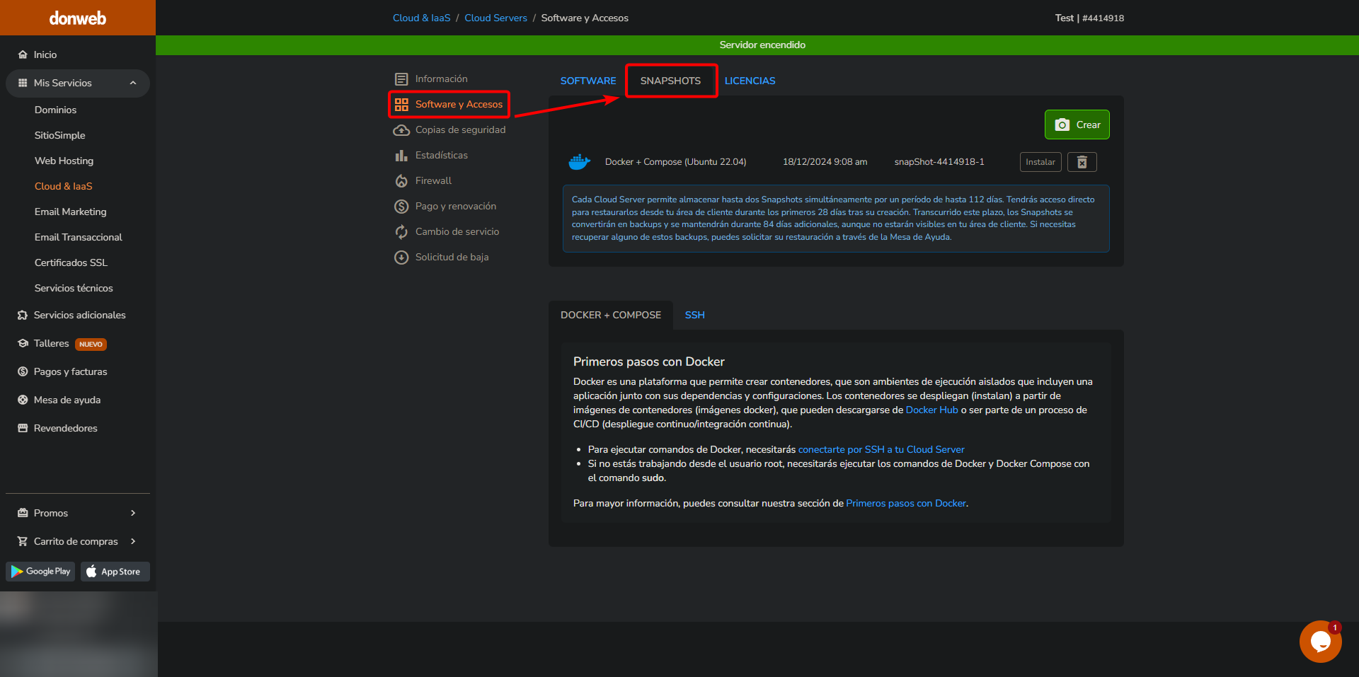Open Web Hosting in sidebar

point(64,161)
